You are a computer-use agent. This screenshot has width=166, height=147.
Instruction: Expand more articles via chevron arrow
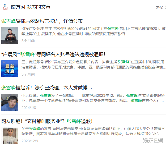165,7
